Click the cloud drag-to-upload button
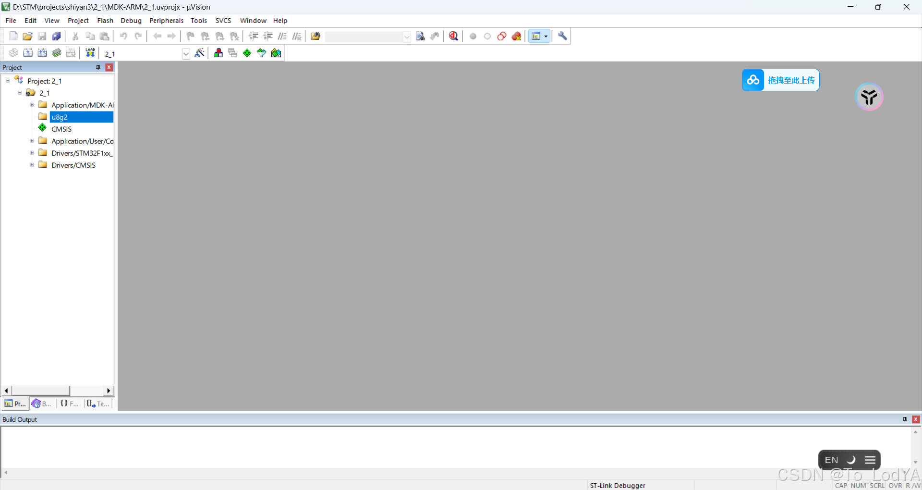Image resolution: width=922 pixels, height=490 pixels. [780, 80]
